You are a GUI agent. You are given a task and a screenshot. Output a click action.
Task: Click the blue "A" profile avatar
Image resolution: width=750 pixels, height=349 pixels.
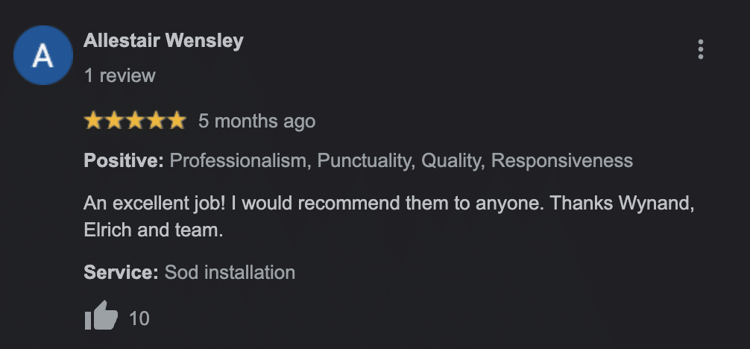tap(43, 55)
